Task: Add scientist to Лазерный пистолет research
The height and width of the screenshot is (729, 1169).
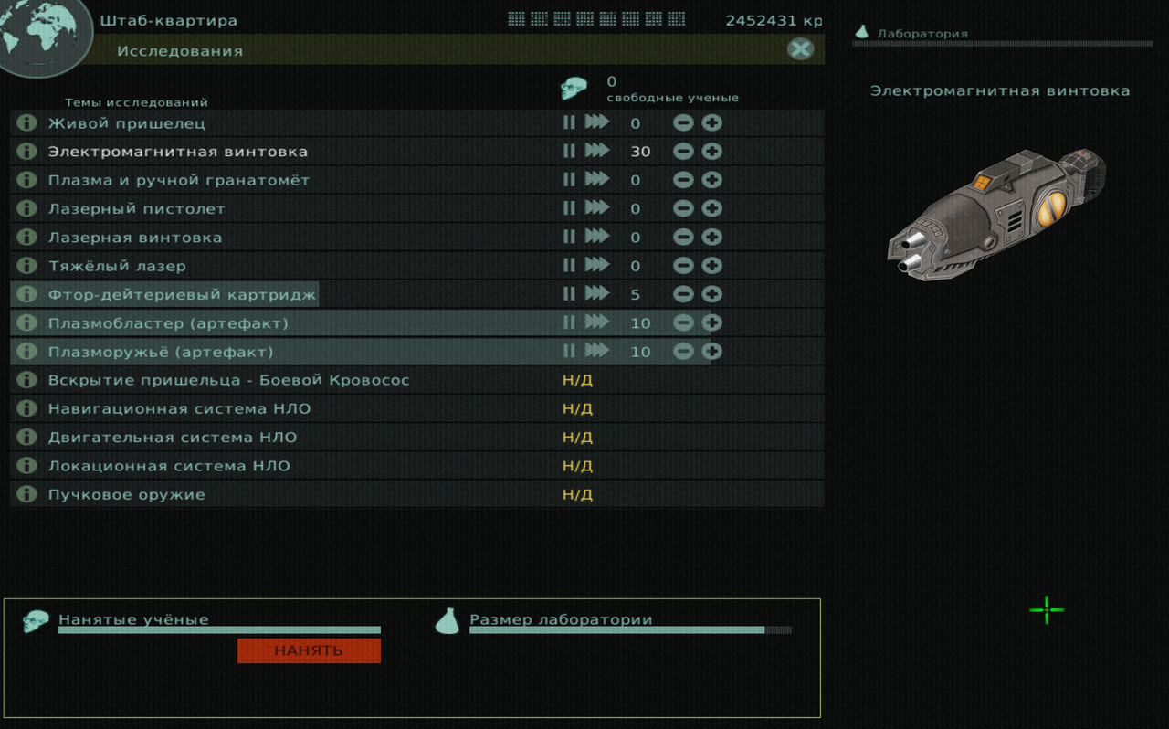Action: pyautogui.click(x=711, y=208)
